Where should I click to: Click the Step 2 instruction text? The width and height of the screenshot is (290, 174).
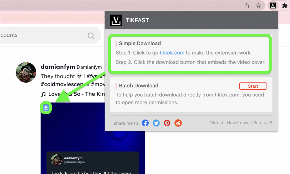pyautogui.click(x=191, y=62)
